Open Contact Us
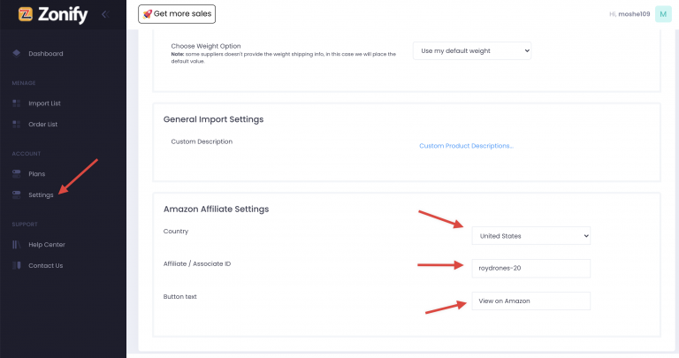Screen dimensions: 679x358 pyautogui.click(x=45, y=266)
